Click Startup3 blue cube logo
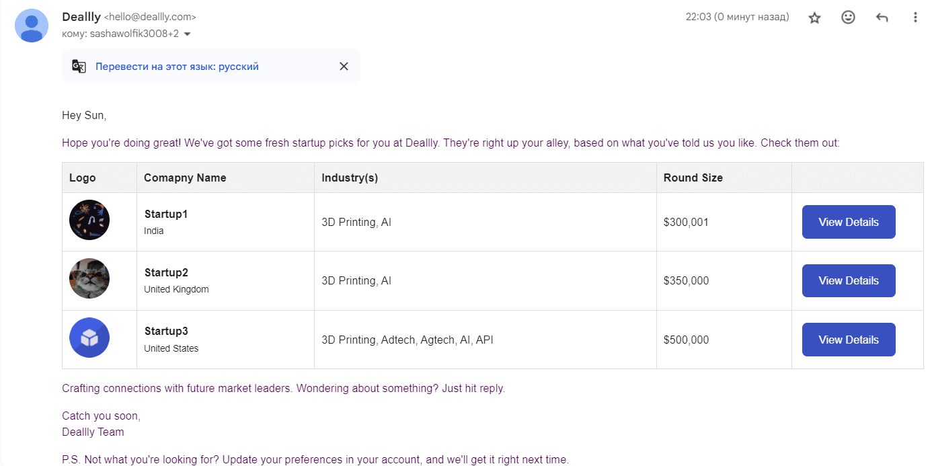 pos(89,338)
